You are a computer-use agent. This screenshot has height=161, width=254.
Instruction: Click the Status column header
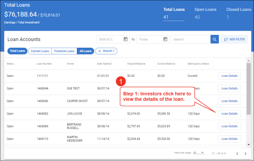(10, 64)
